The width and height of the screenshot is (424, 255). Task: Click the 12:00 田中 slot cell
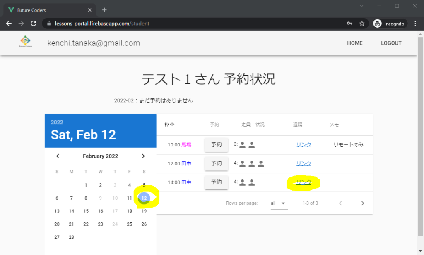[x=179, y=163]
